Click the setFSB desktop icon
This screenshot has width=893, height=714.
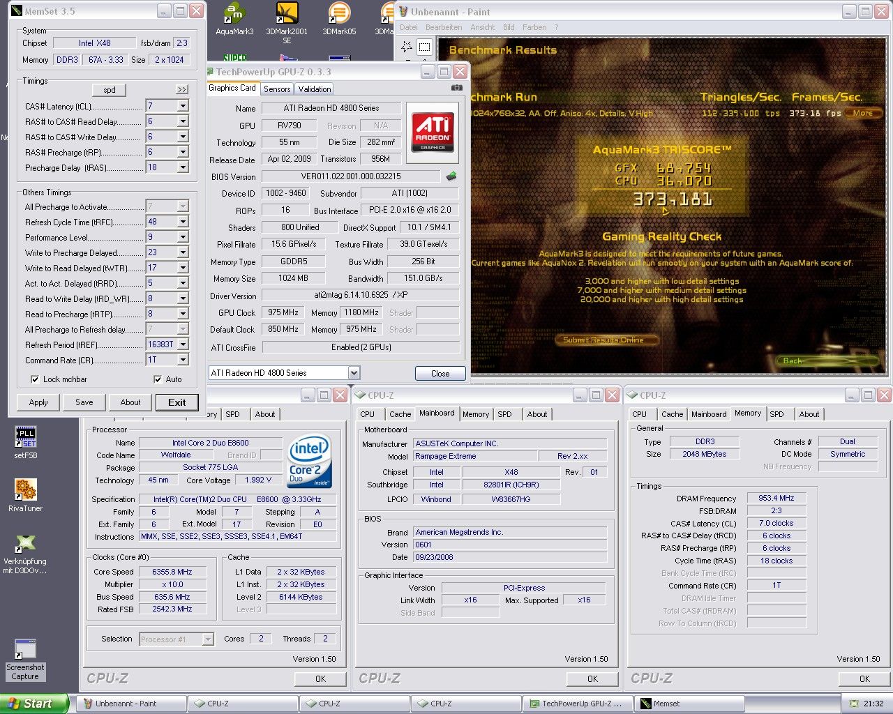26,442
